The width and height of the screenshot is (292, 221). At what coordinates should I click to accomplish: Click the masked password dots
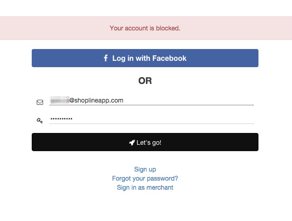(62, 118)
